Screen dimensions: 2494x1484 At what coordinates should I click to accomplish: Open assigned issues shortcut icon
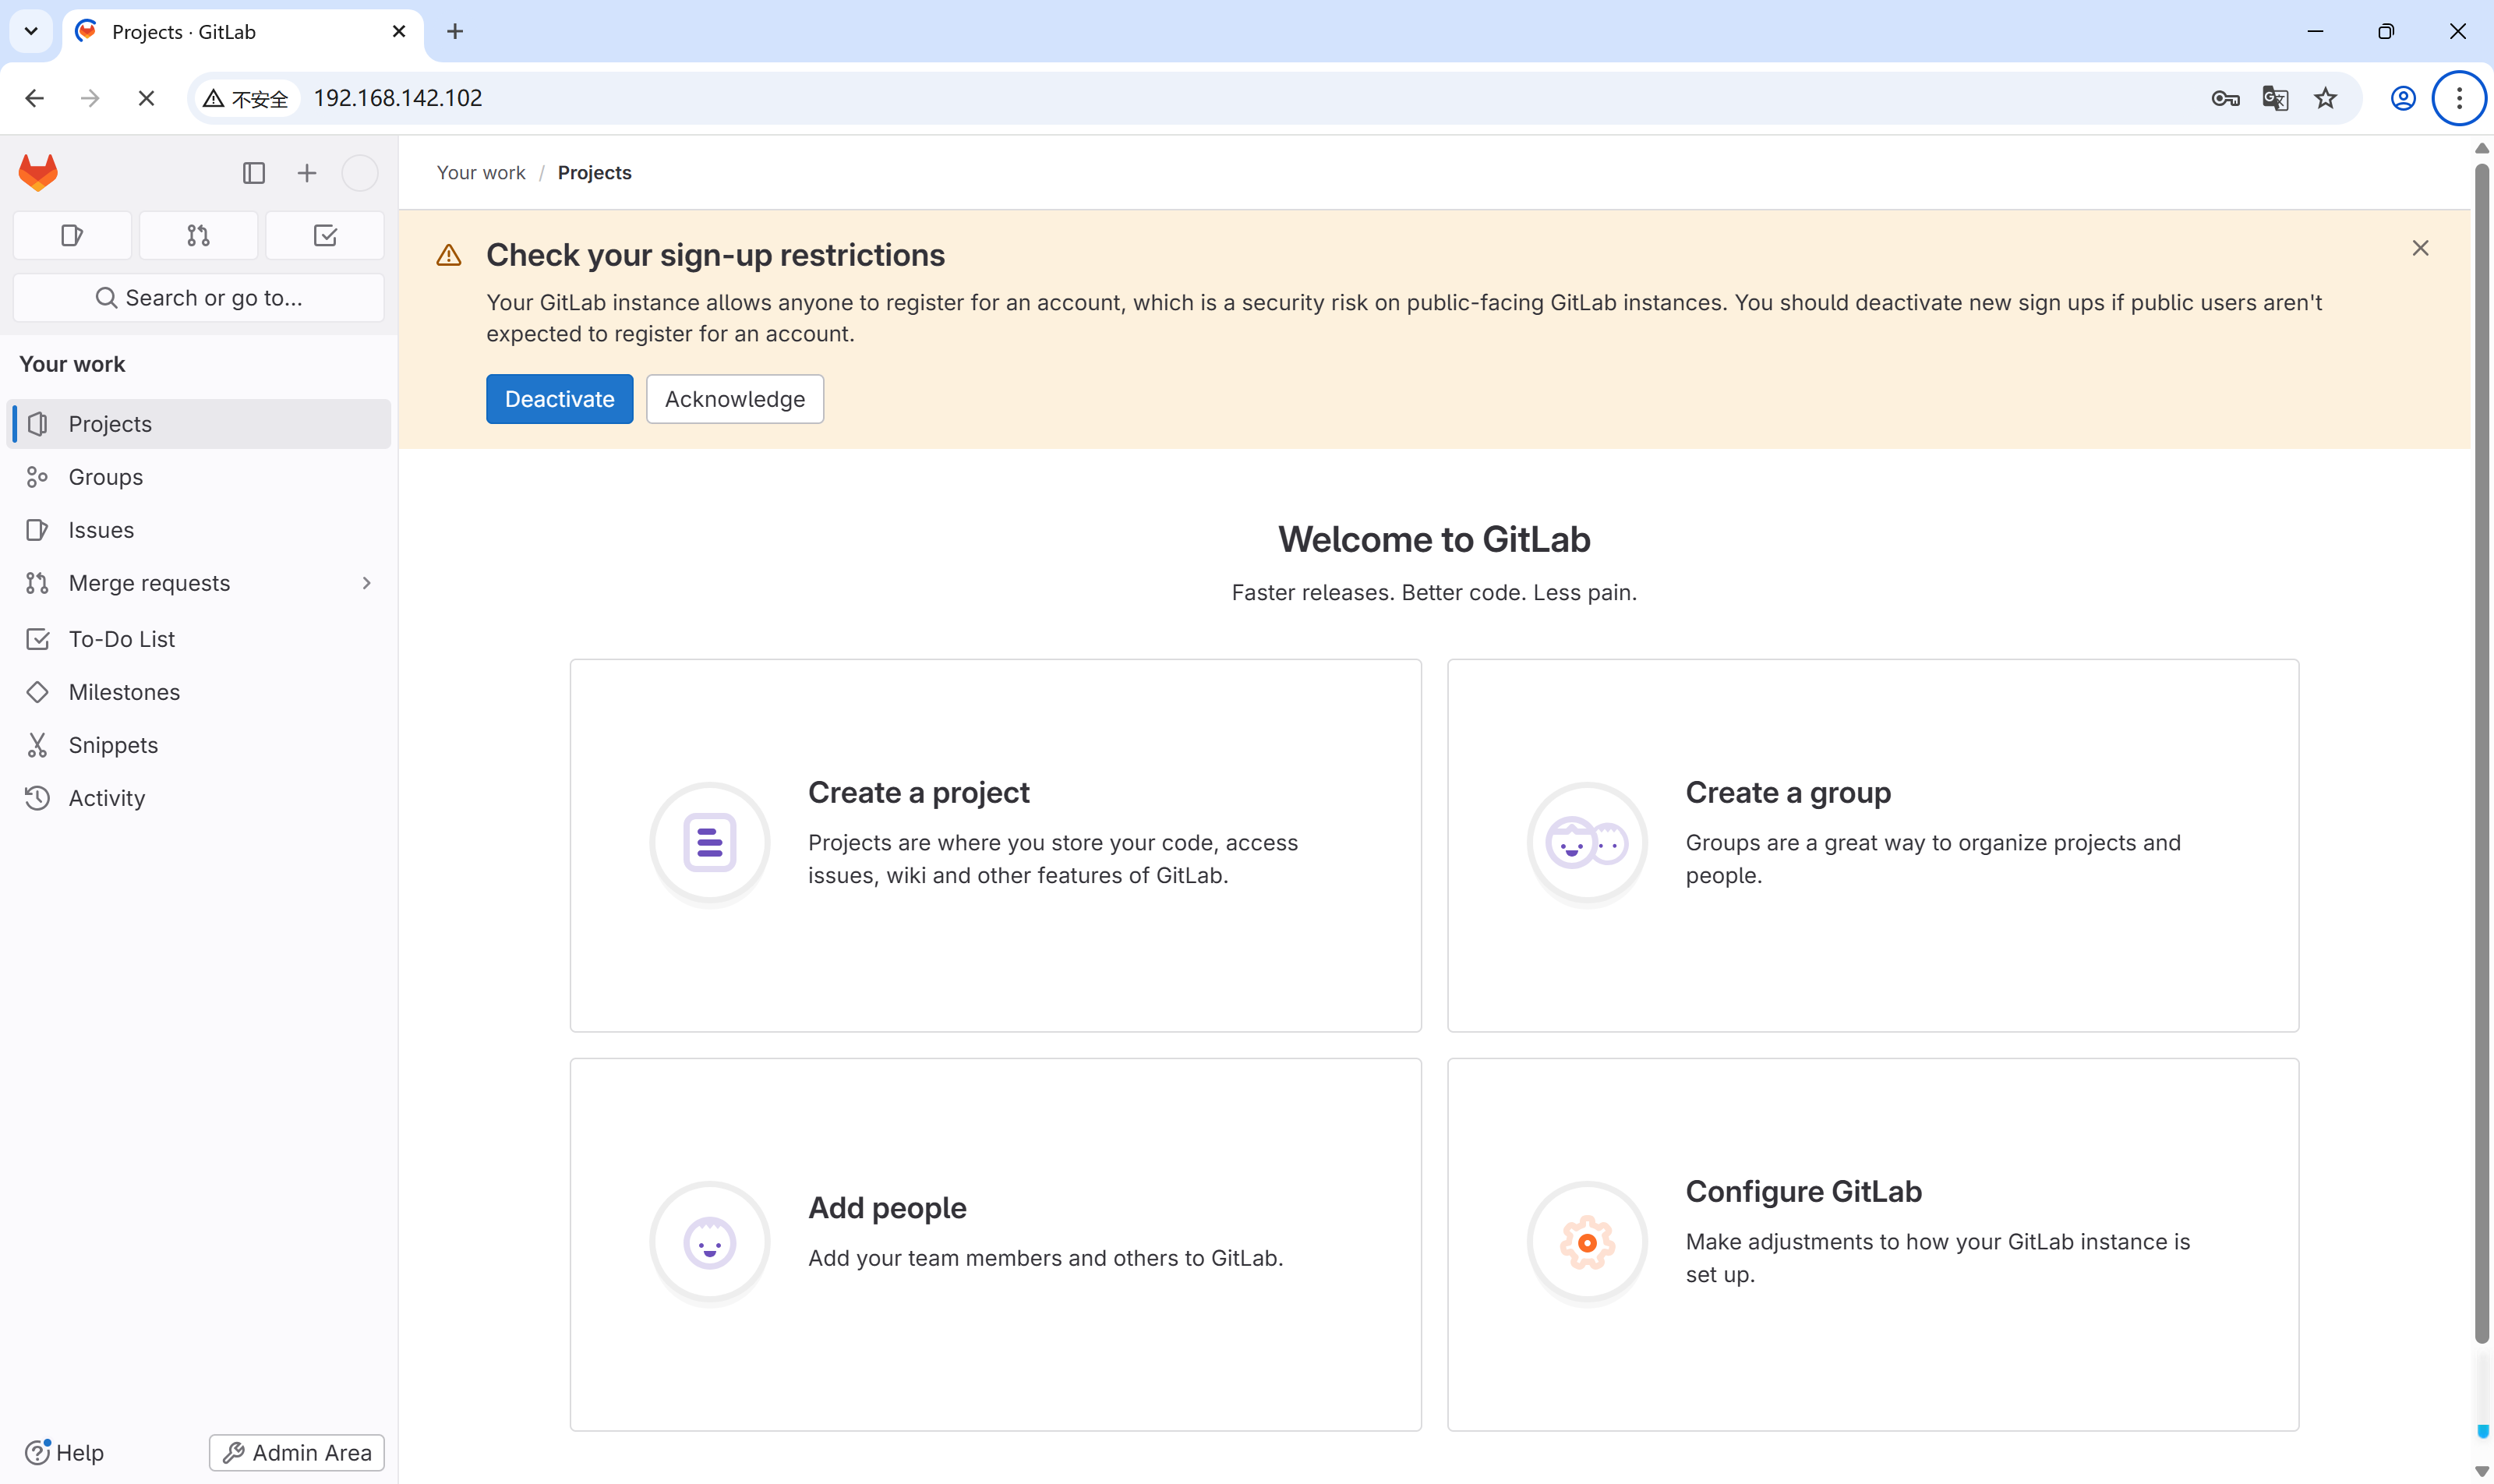pos(72,236)
